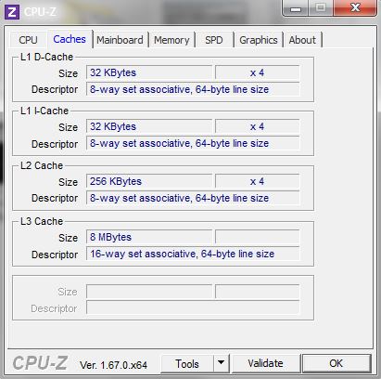Go to the About tab
Image resolution: width=381 pixels, height=379 pixels.
pos(302,40)
